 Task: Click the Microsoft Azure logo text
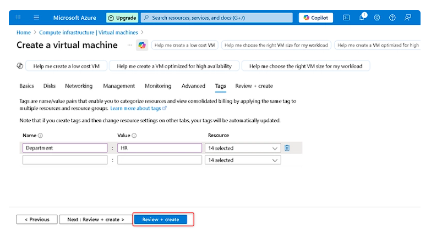(x=75, y=18)
